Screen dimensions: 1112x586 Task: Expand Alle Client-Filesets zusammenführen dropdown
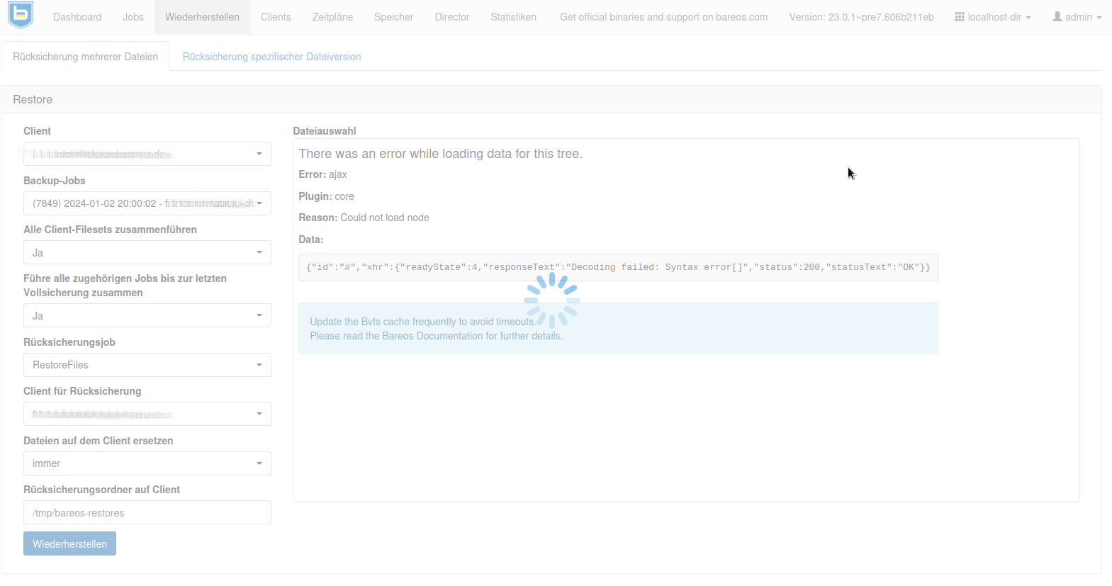click(147, 252)
